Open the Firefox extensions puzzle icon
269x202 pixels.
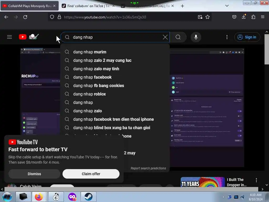253,17
